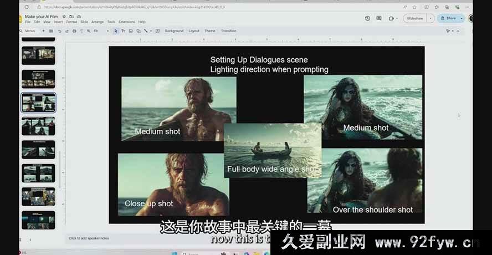Open Slideshow options dropdown arrow
Screen dimensions: 492x255
429,18
